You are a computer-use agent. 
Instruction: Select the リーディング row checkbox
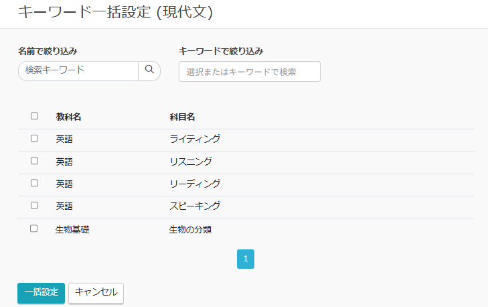(34, 184)
